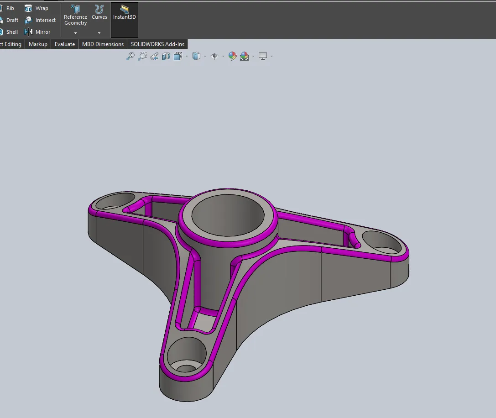Select the Zoom to Area tool
Viewport: 496px width, 418px height.
coord(142,56)
